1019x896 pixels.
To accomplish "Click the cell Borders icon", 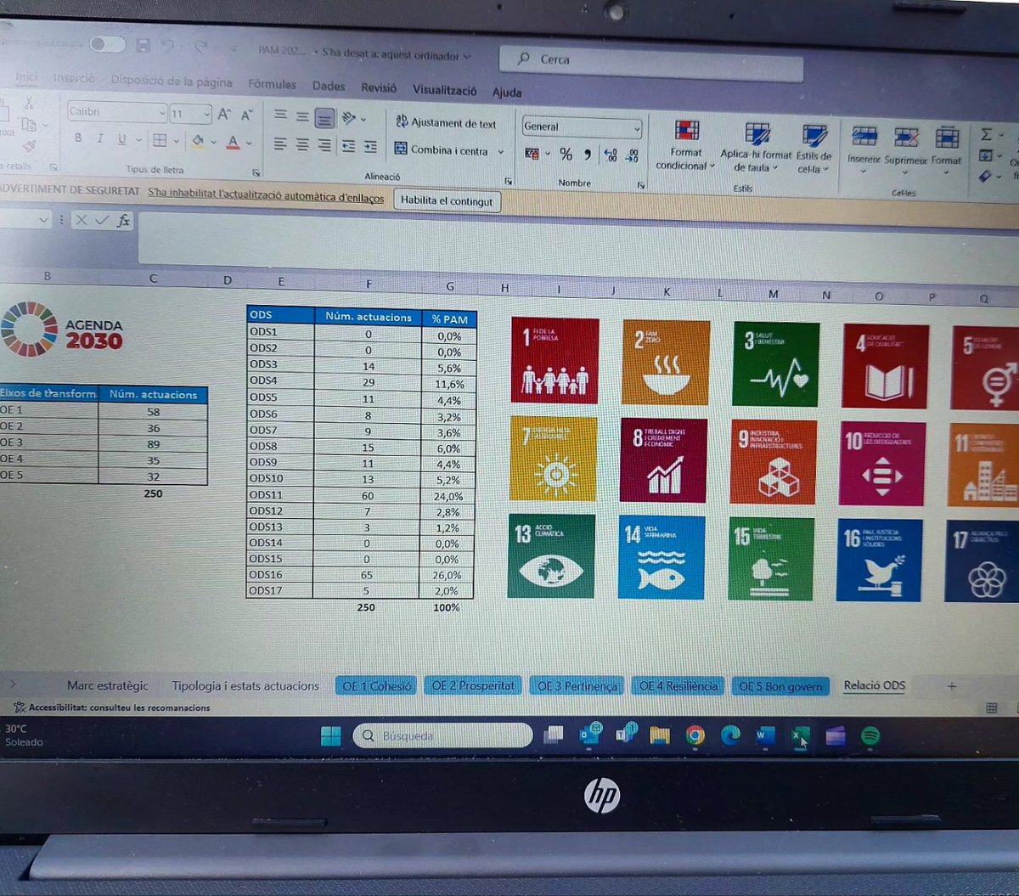I will coord(160,140).
